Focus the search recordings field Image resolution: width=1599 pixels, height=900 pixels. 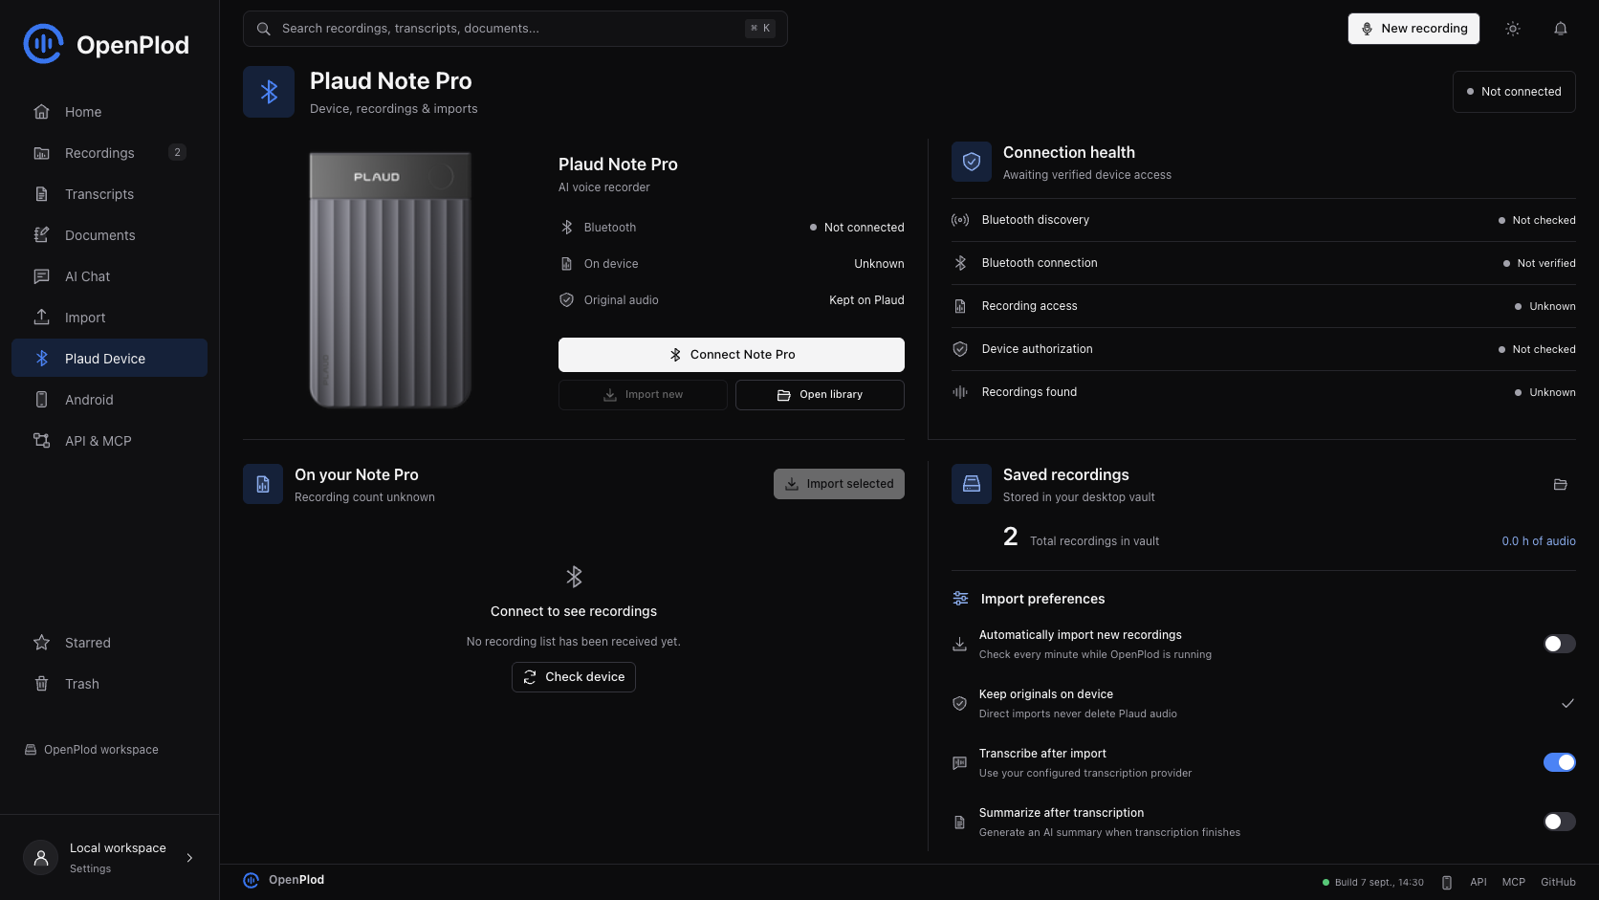[x=515, y=29]
